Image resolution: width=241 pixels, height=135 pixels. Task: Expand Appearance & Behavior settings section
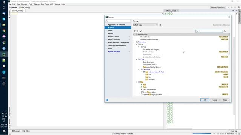(x=107, y=25)
